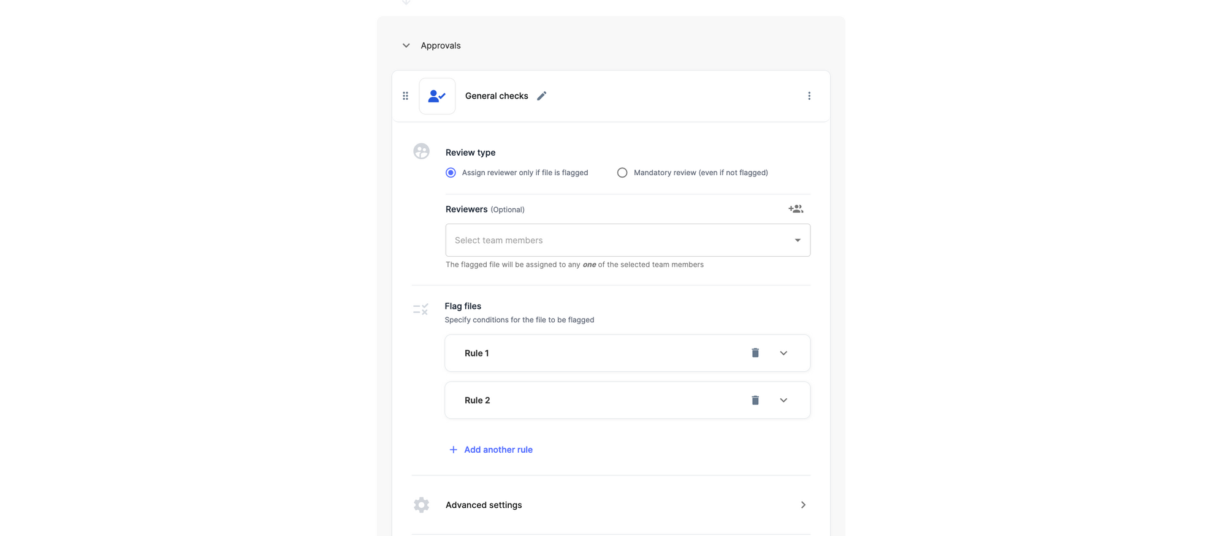Delete Rule 2 with the trash icon
This screenshot has height=536, width=1226.
click(x=755, y=400)
